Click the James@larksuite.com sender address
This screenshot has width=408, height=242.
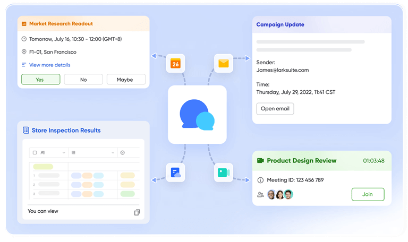pyautogui.click(x=283, y=70)
